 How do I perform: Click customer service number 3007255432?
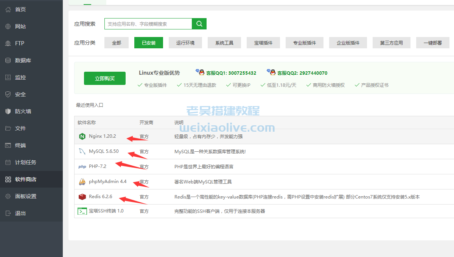242,73
